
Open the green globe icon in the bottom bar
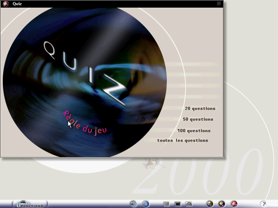210,204
